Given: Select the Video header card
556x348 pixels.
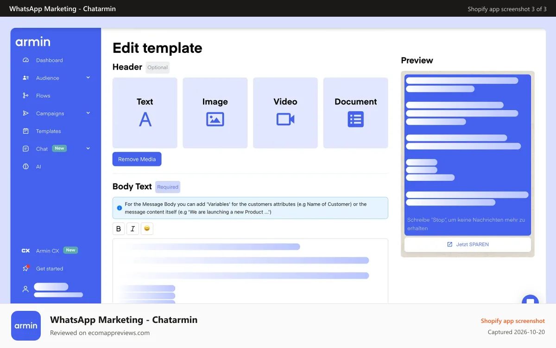Looking at the screenshot, I should [285, 113].
